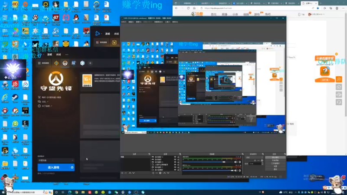The height and width of the screenshot is (195, 347).
Task: Pop out the OBS mixer dock icon
Action: 243,154
